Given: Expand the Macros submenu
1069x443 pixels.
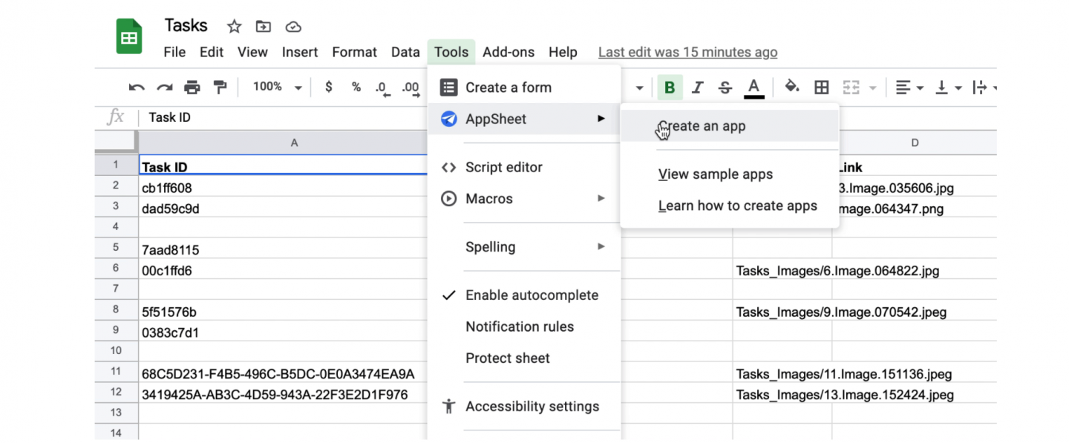Looking at the screenshot, I should 488,198.
